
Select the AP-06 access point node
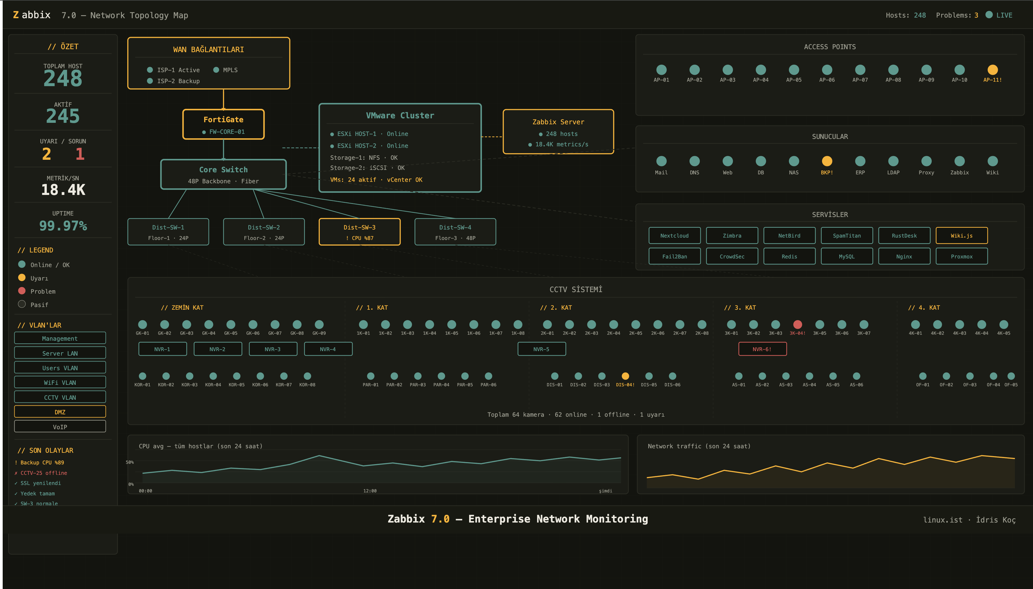827,70
